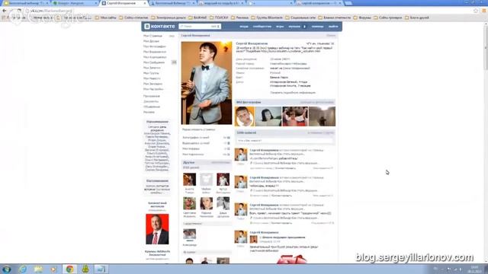Bookmark page with star icon

coord(476,11)
